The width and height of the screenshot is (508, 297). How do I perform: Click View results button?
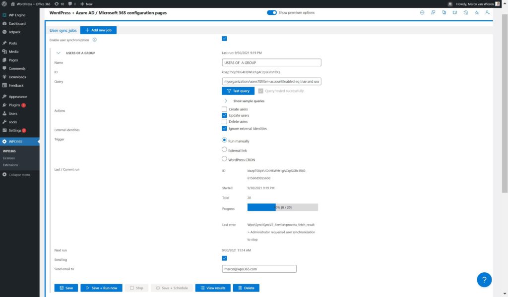click(x=213, y=288)
